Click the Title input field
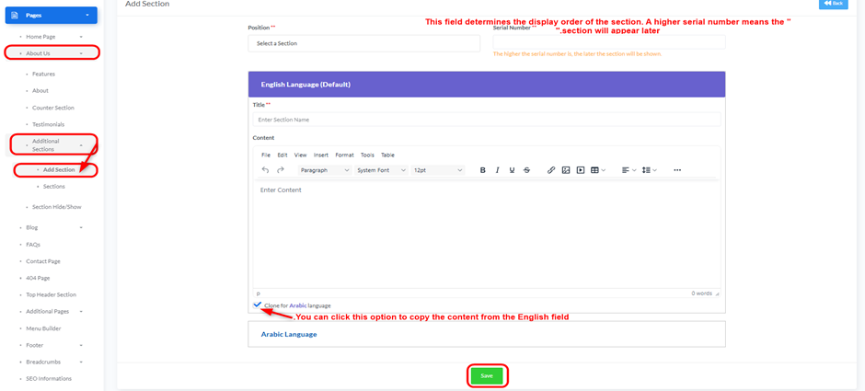865x391 pixels. click(487, 120)
